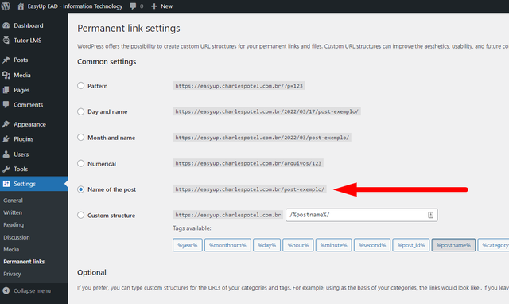Viewport: 509px width, 304px height.
Task: Choose the Custom structure radio button
Action: [81, 215]
